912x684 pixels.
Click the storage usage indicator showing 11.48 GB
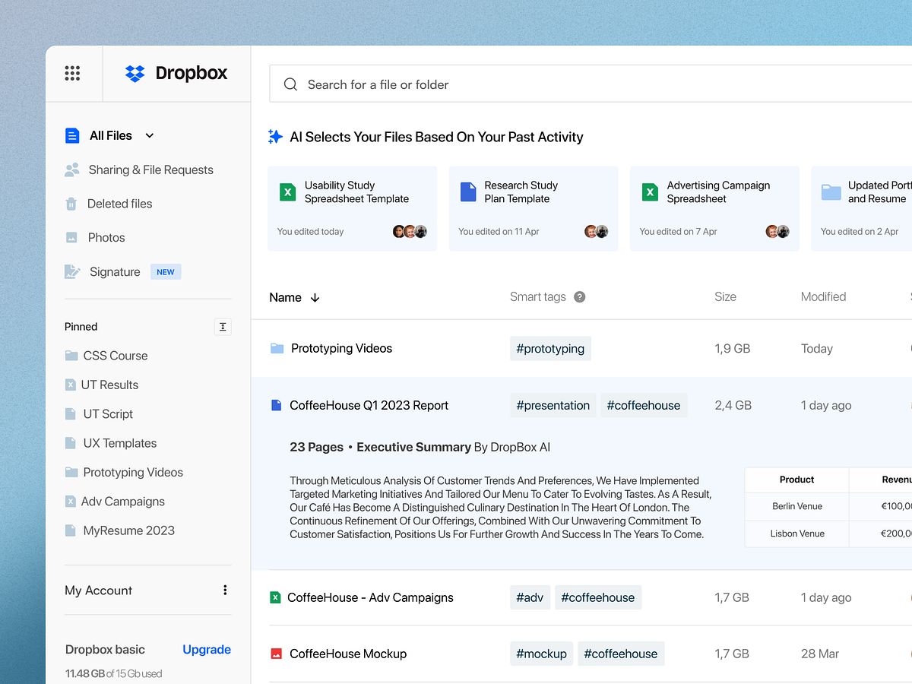click(112, 673)
